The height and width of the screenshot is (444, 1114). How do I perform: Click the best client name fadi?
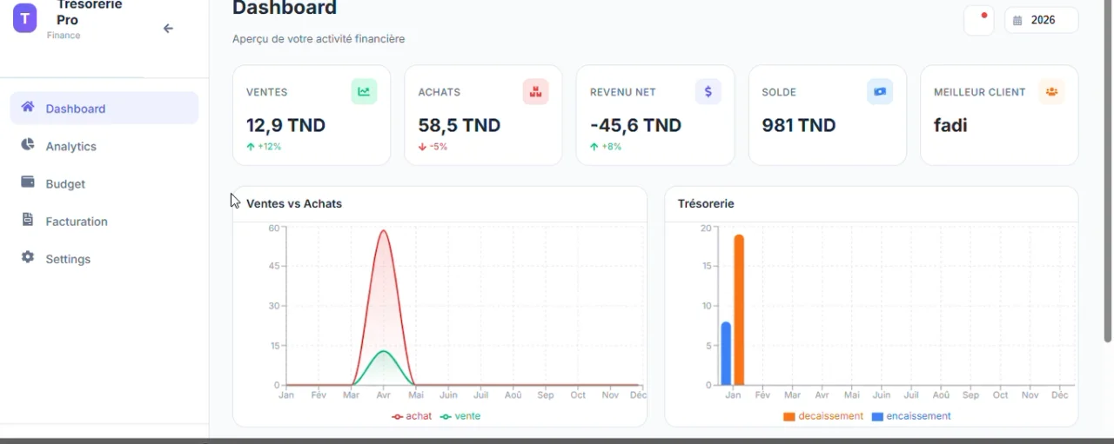coord(950,125)
